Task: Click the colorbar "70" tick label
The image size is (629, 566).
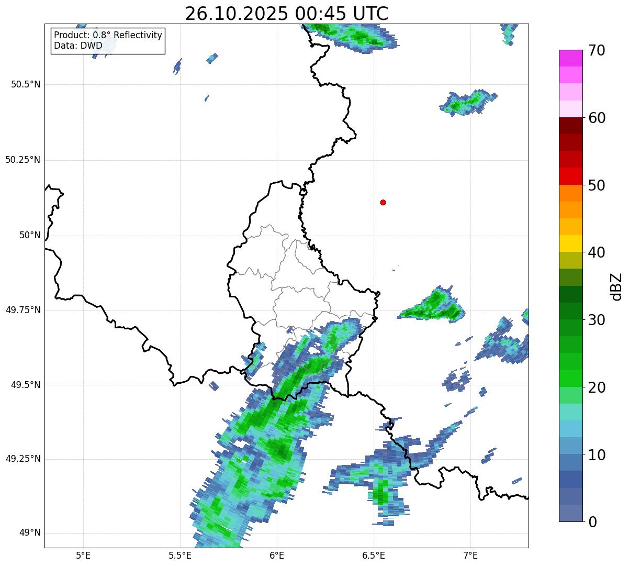Action: pos(597,50)
